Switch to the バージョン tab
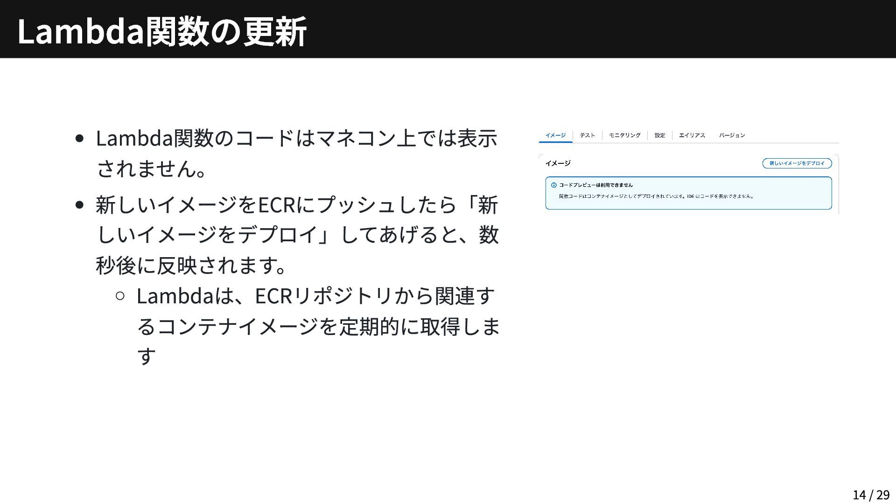896x504 pixels. click(732, 135)
